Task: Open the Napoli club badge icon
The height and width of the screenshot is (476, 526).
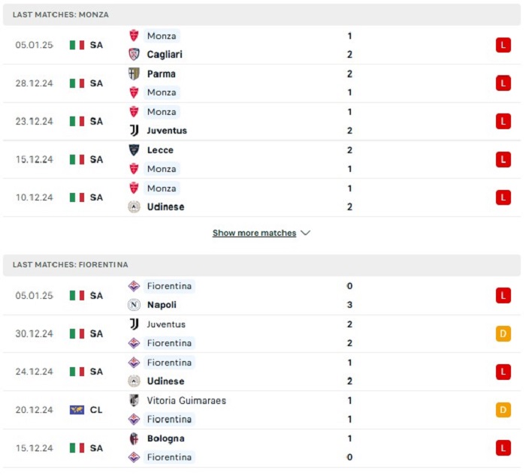Action: coord(134,305)
